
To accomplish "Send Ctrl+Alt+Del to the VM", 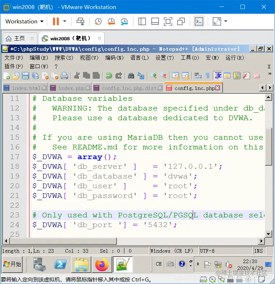I will [x=80, y=21].
